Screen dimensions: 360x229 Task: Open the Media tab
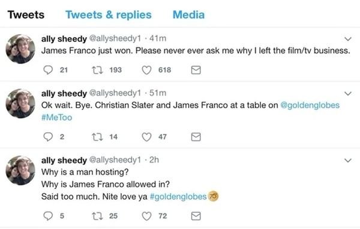click(188, 15)
